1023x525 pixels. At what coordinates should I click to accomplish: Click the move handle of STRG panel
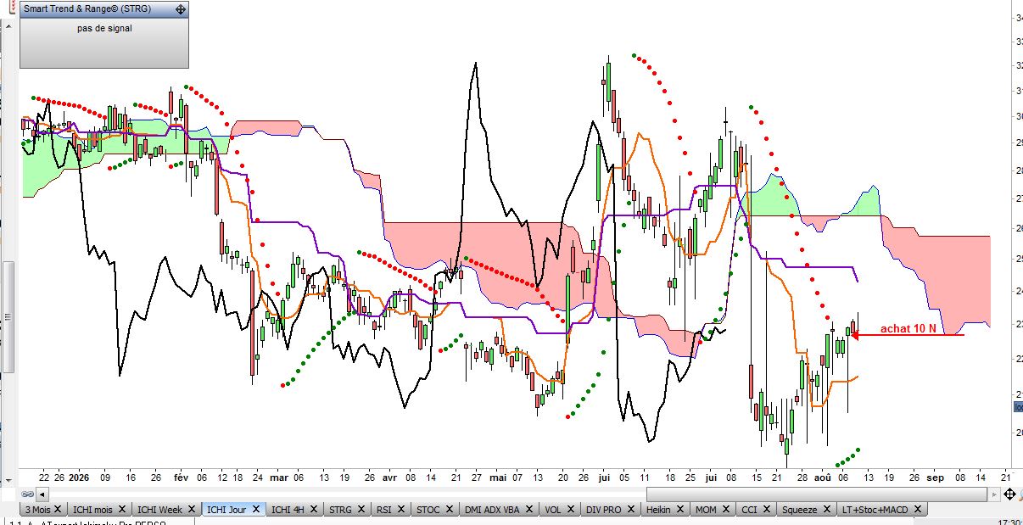coord(181,9)
